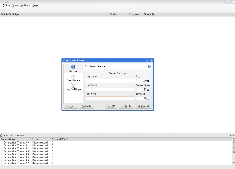The height and width of the screenshot is (169, 235).
Task: Sort by Size(MB) column header
Action: pos(149,14)
